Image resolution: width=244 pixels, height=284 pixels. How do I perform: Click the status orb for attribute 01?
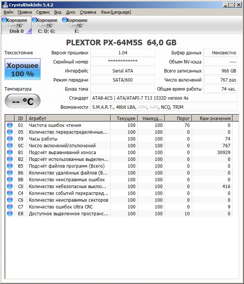10,125
